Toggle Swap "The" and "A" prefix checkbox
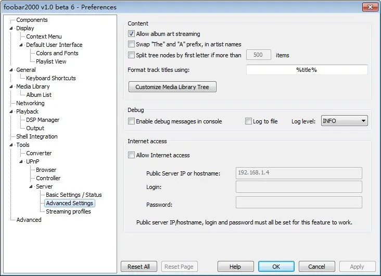 coord(131,44)
